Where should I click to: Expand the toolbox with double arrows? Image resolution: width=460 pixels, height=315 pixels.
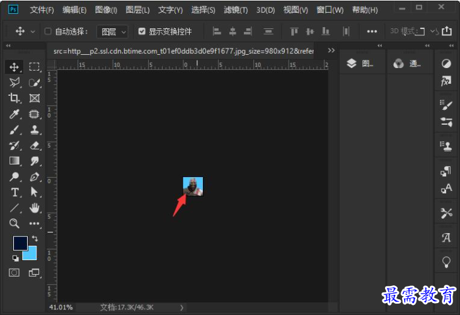8,45
